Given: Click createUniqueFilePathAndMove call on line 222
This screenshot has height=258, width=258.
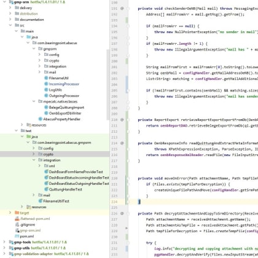Looking at the screenshot, I should (x=182, y=190).
